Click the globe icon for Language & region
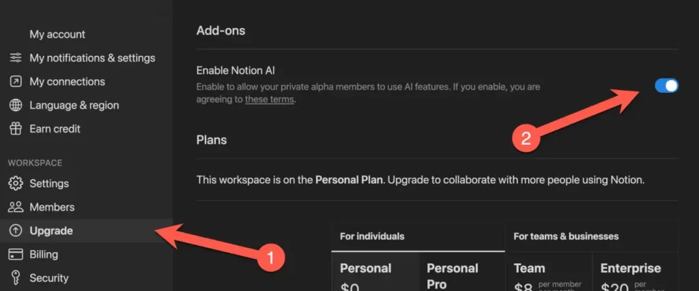Viewport: 699px width, 291px height. (x=16, y=105)
